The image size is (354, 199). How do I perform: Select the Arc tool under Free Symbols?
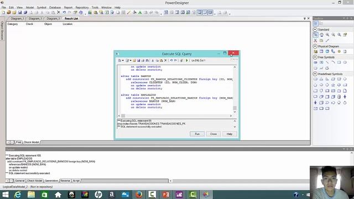333,62
